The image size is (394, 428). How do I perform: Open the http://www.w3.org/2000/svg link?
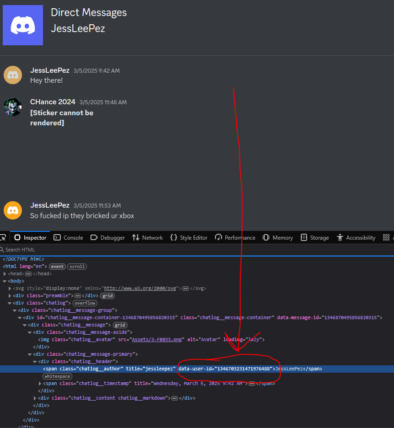click(x=140, y=288)
